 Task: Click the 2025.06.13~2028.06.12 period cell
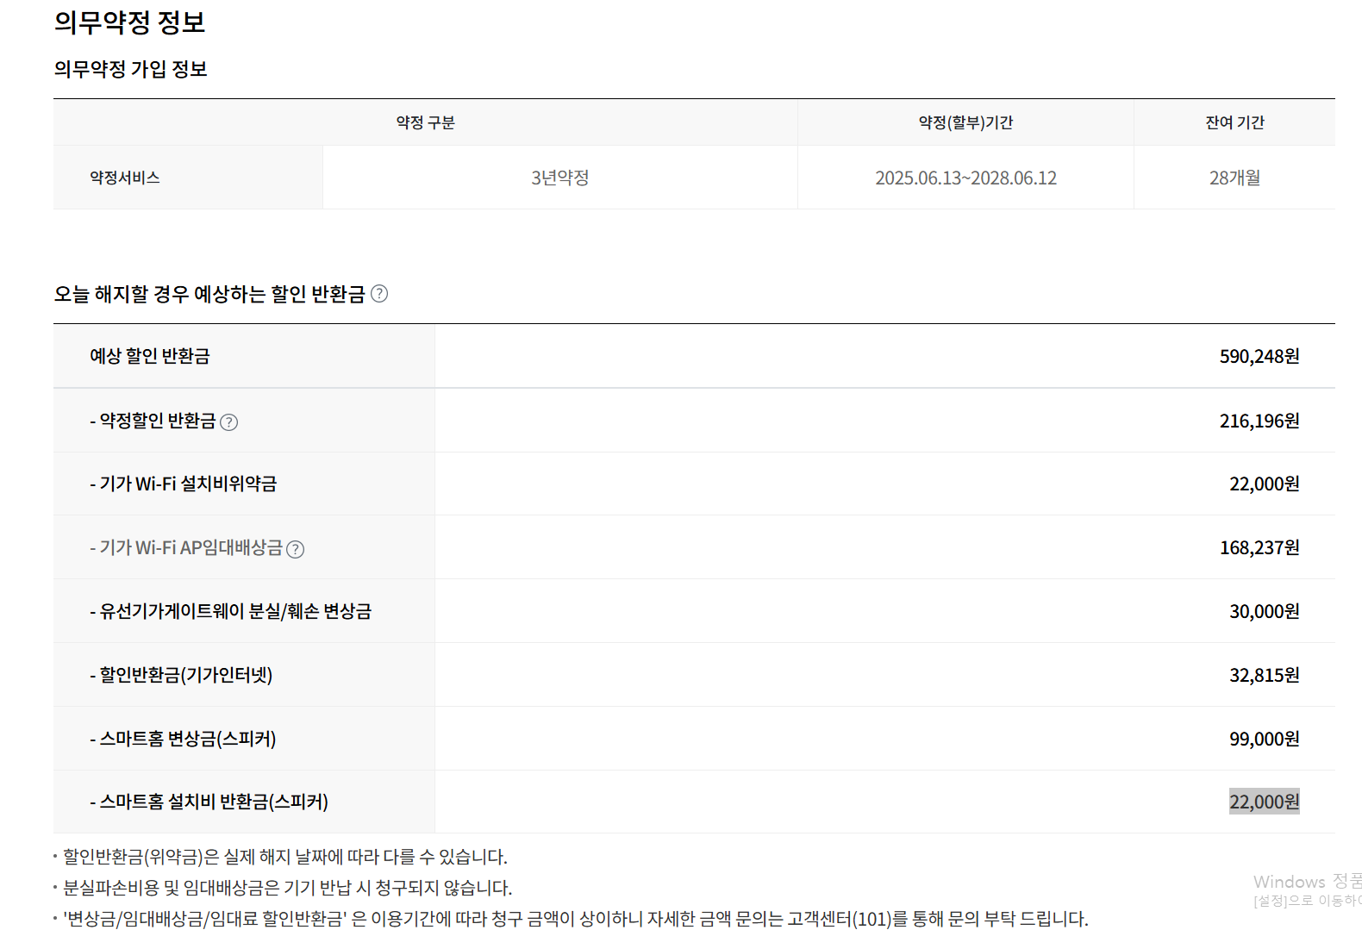click(x=965, y=178)
